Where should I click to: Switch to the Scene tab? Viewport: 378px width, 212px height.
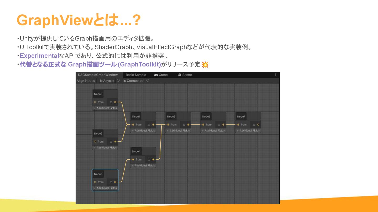[185, 75]
